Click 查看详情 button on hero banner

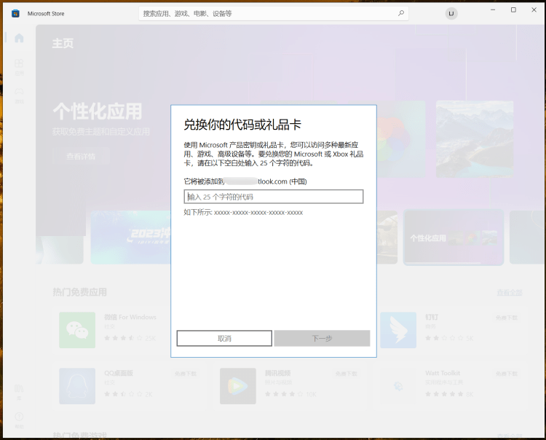81,157
